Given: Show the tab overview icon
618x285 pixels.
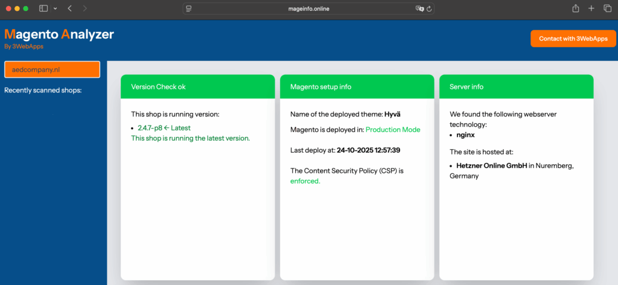Looking at the screenshot, I should [607, 8].
